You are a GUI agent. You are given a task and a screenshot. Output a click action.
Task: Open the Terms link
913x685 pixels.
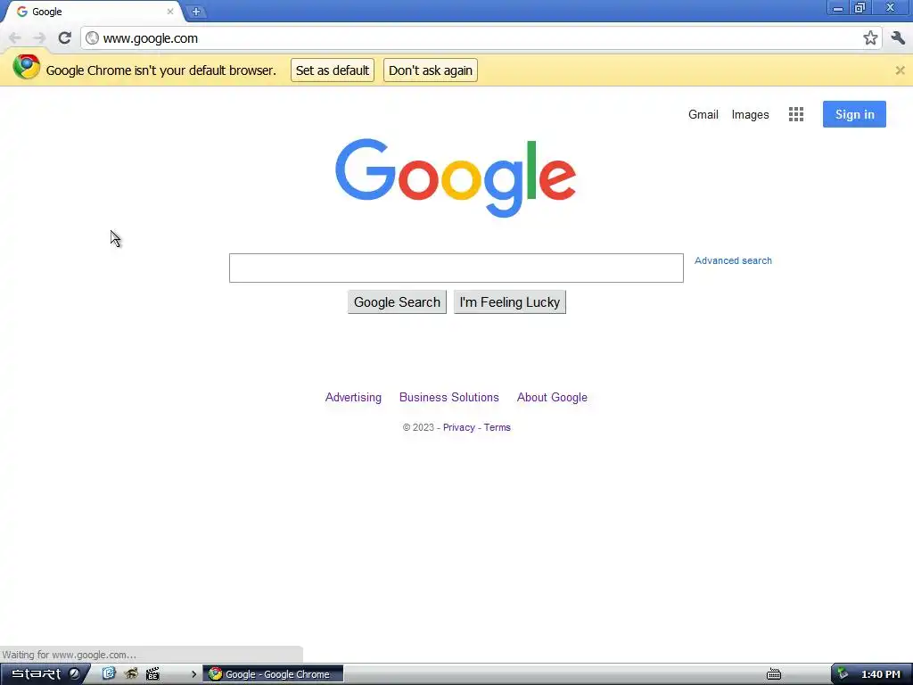(497, 427)
